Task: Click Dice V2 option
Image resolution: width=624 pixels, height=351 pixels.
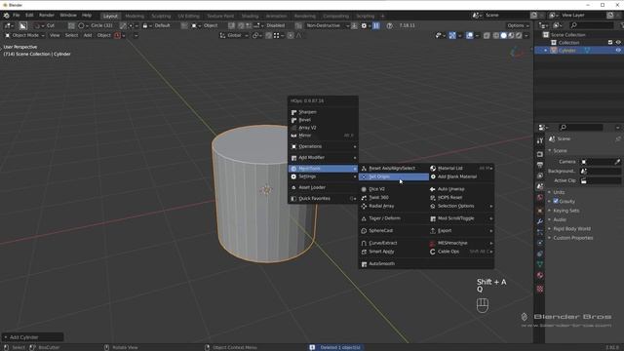Action: (x=394, y=189)
